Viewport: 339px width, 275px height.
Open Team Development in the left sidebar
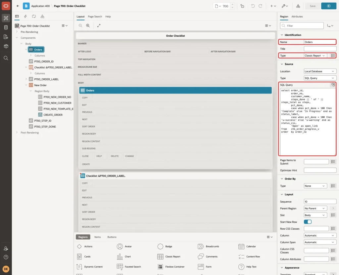click(6, 37)
